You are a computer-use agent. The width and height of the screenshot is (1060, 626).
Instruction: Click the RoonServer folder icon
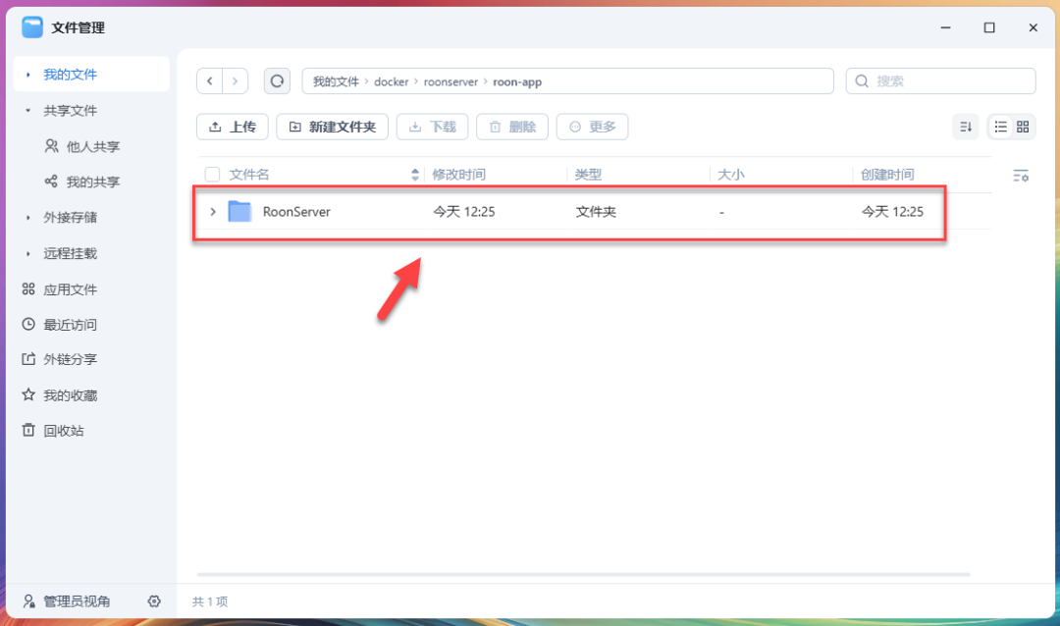pos(239,212)
